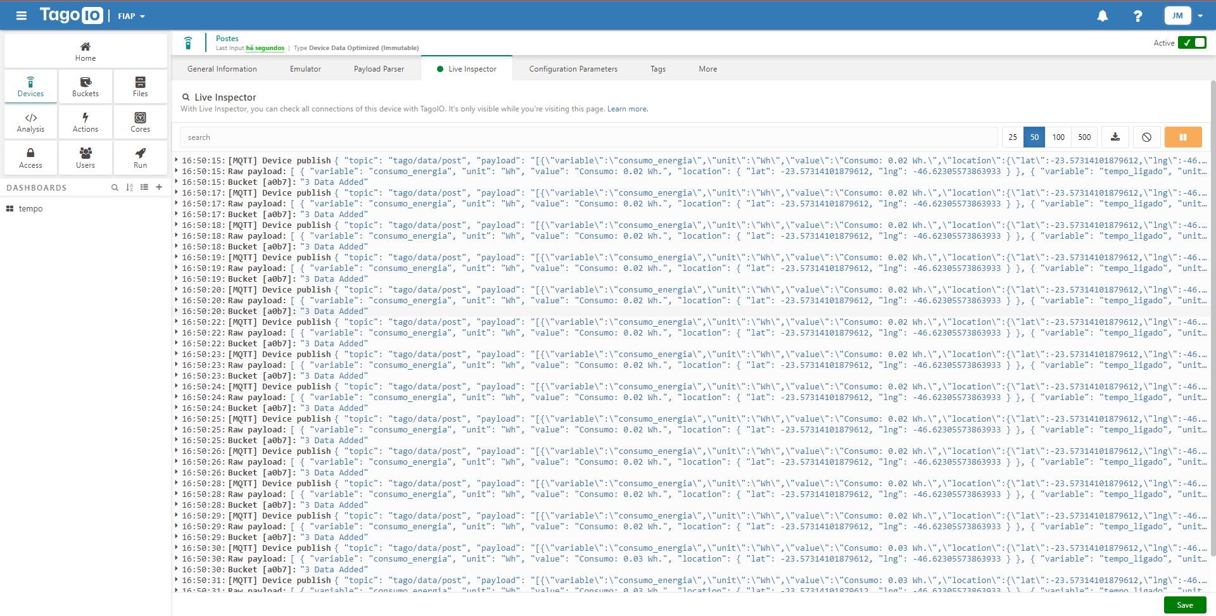
Task: Pause the Live Inspector stream
Action: pyautogui.click(x=1183, y=137)
